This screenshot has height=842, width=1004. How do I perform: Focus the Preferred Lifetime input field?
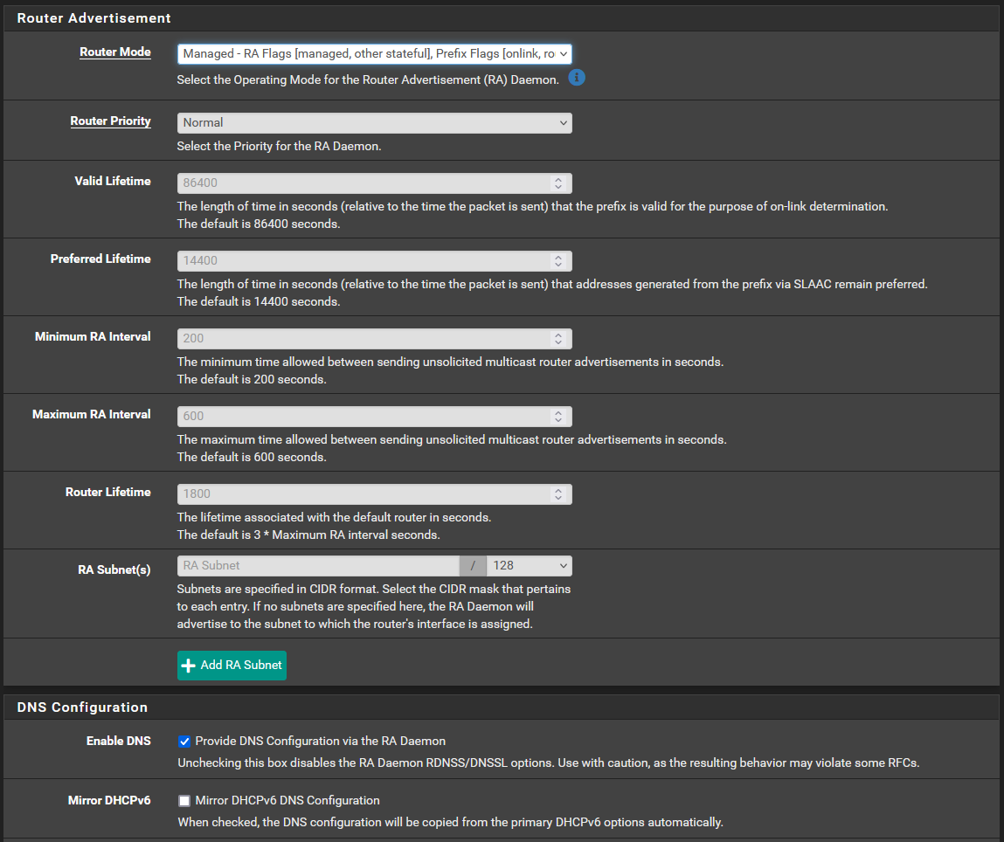pyautogui.click(x=375, y=261)
